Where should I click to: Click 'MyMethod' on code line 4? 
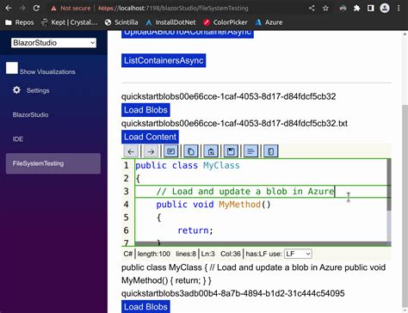[x=239, y=205]
